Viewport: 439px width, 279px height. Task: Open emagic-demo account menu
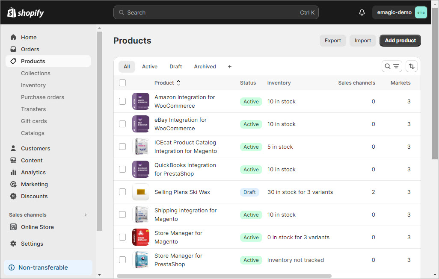(x=400, y=12)
